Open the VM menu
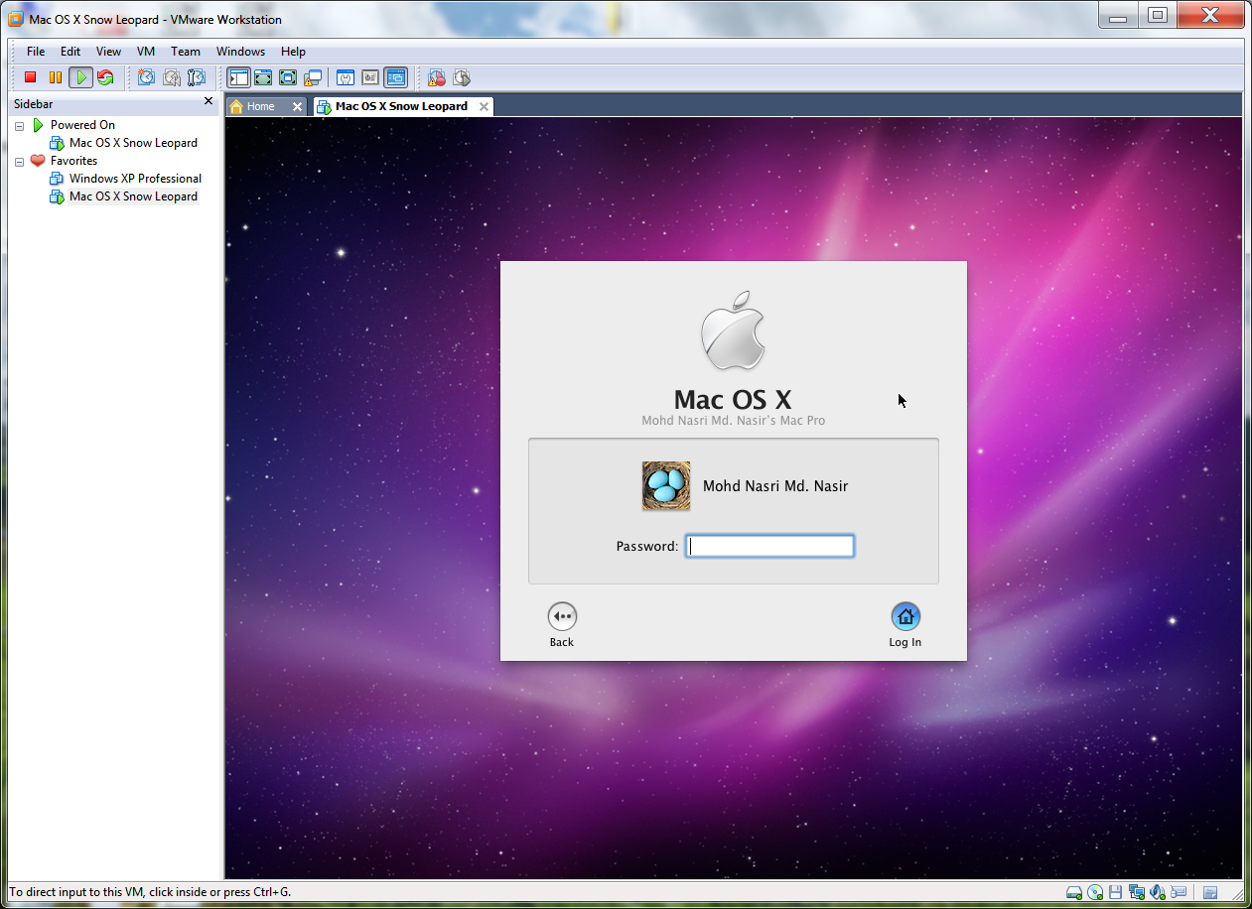This screenshot has height=909, width=1252. coord(146,52)
